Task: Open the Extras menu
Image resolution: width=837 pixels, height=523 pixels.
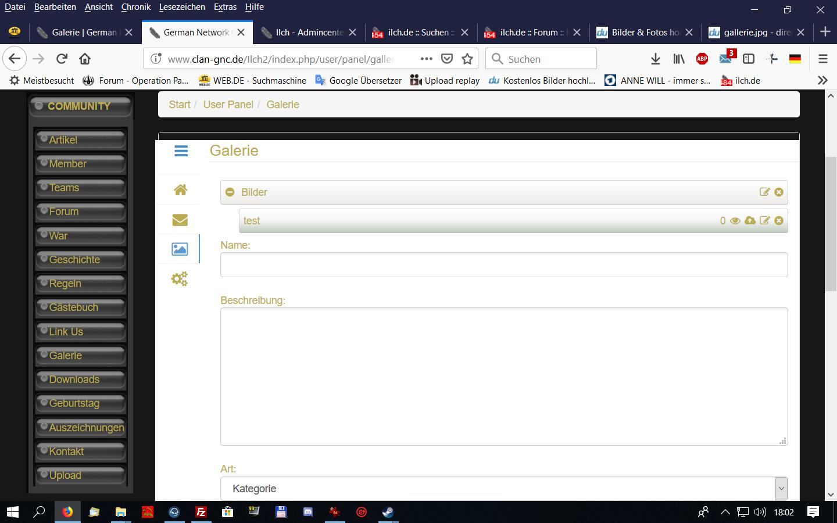Action: point(225,7)
